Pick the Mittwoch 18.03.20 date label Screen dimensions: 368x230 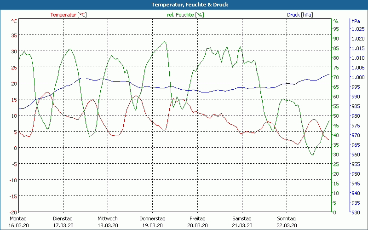[x=107, y=222]
